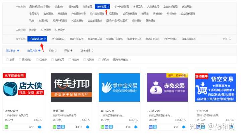
Task: Remove the 打单发货 tag filter
Action: click(45, 39)
